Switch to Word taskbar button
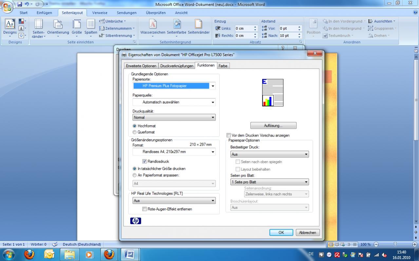419x261 pixels. tap(130, 254)
